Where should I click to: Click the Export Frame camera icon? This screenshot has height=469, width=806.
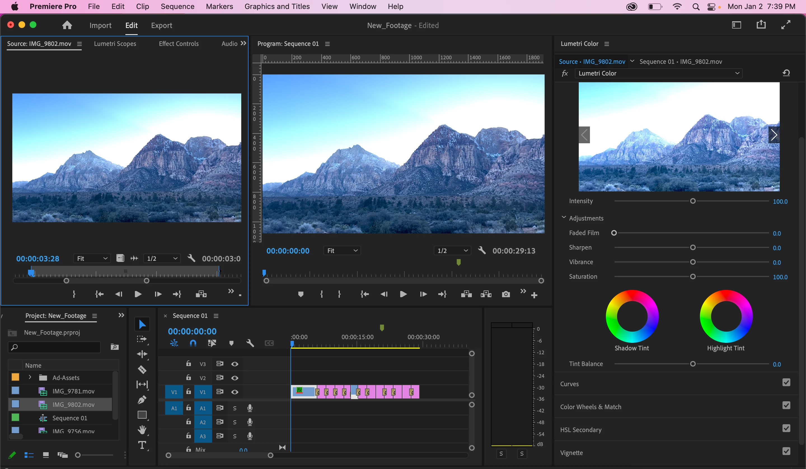tap(506, 294)
